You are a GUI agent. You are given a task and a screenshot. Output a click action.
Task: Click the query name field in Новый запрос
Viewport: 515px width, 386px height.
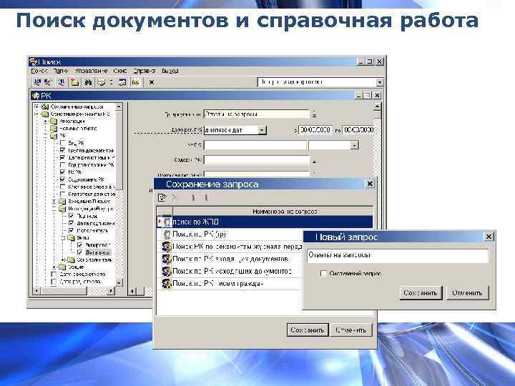[x=398, y=255]
